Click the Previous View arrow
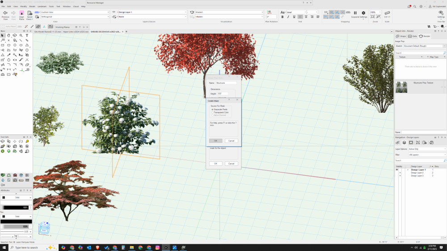447x251 pixels. point(5,13)
